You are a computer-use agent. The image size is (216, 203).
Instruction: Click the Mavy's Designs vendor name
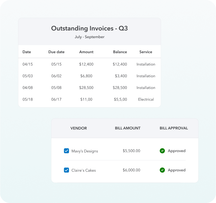click(85, 151)
